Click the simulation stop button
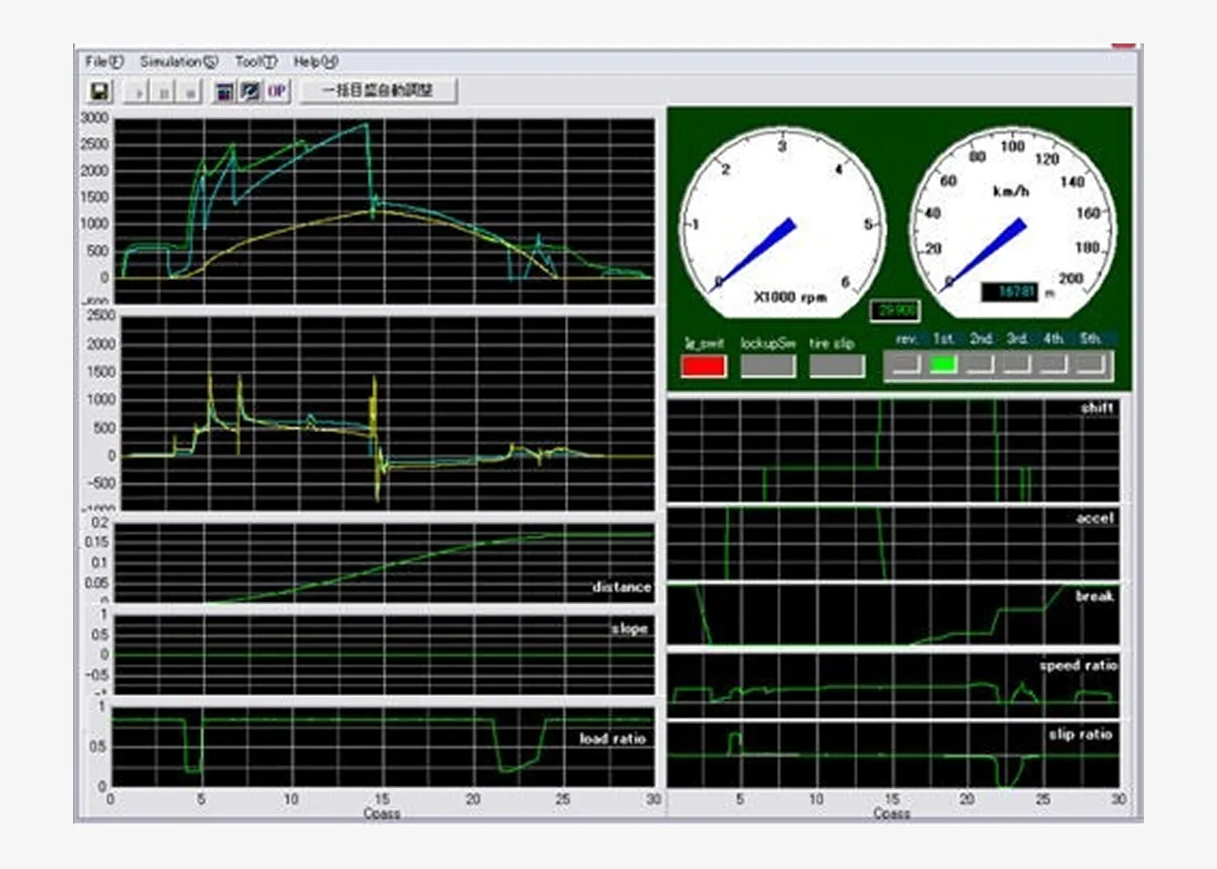This screenshot has height=869, width=1217. [x=190, y=91]
